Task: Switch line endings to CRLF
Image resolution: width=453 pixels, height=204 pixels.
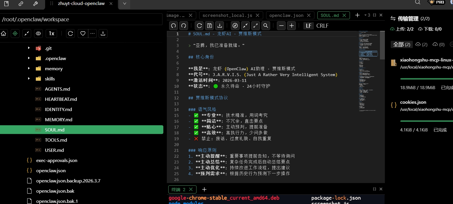Action: 322,26
